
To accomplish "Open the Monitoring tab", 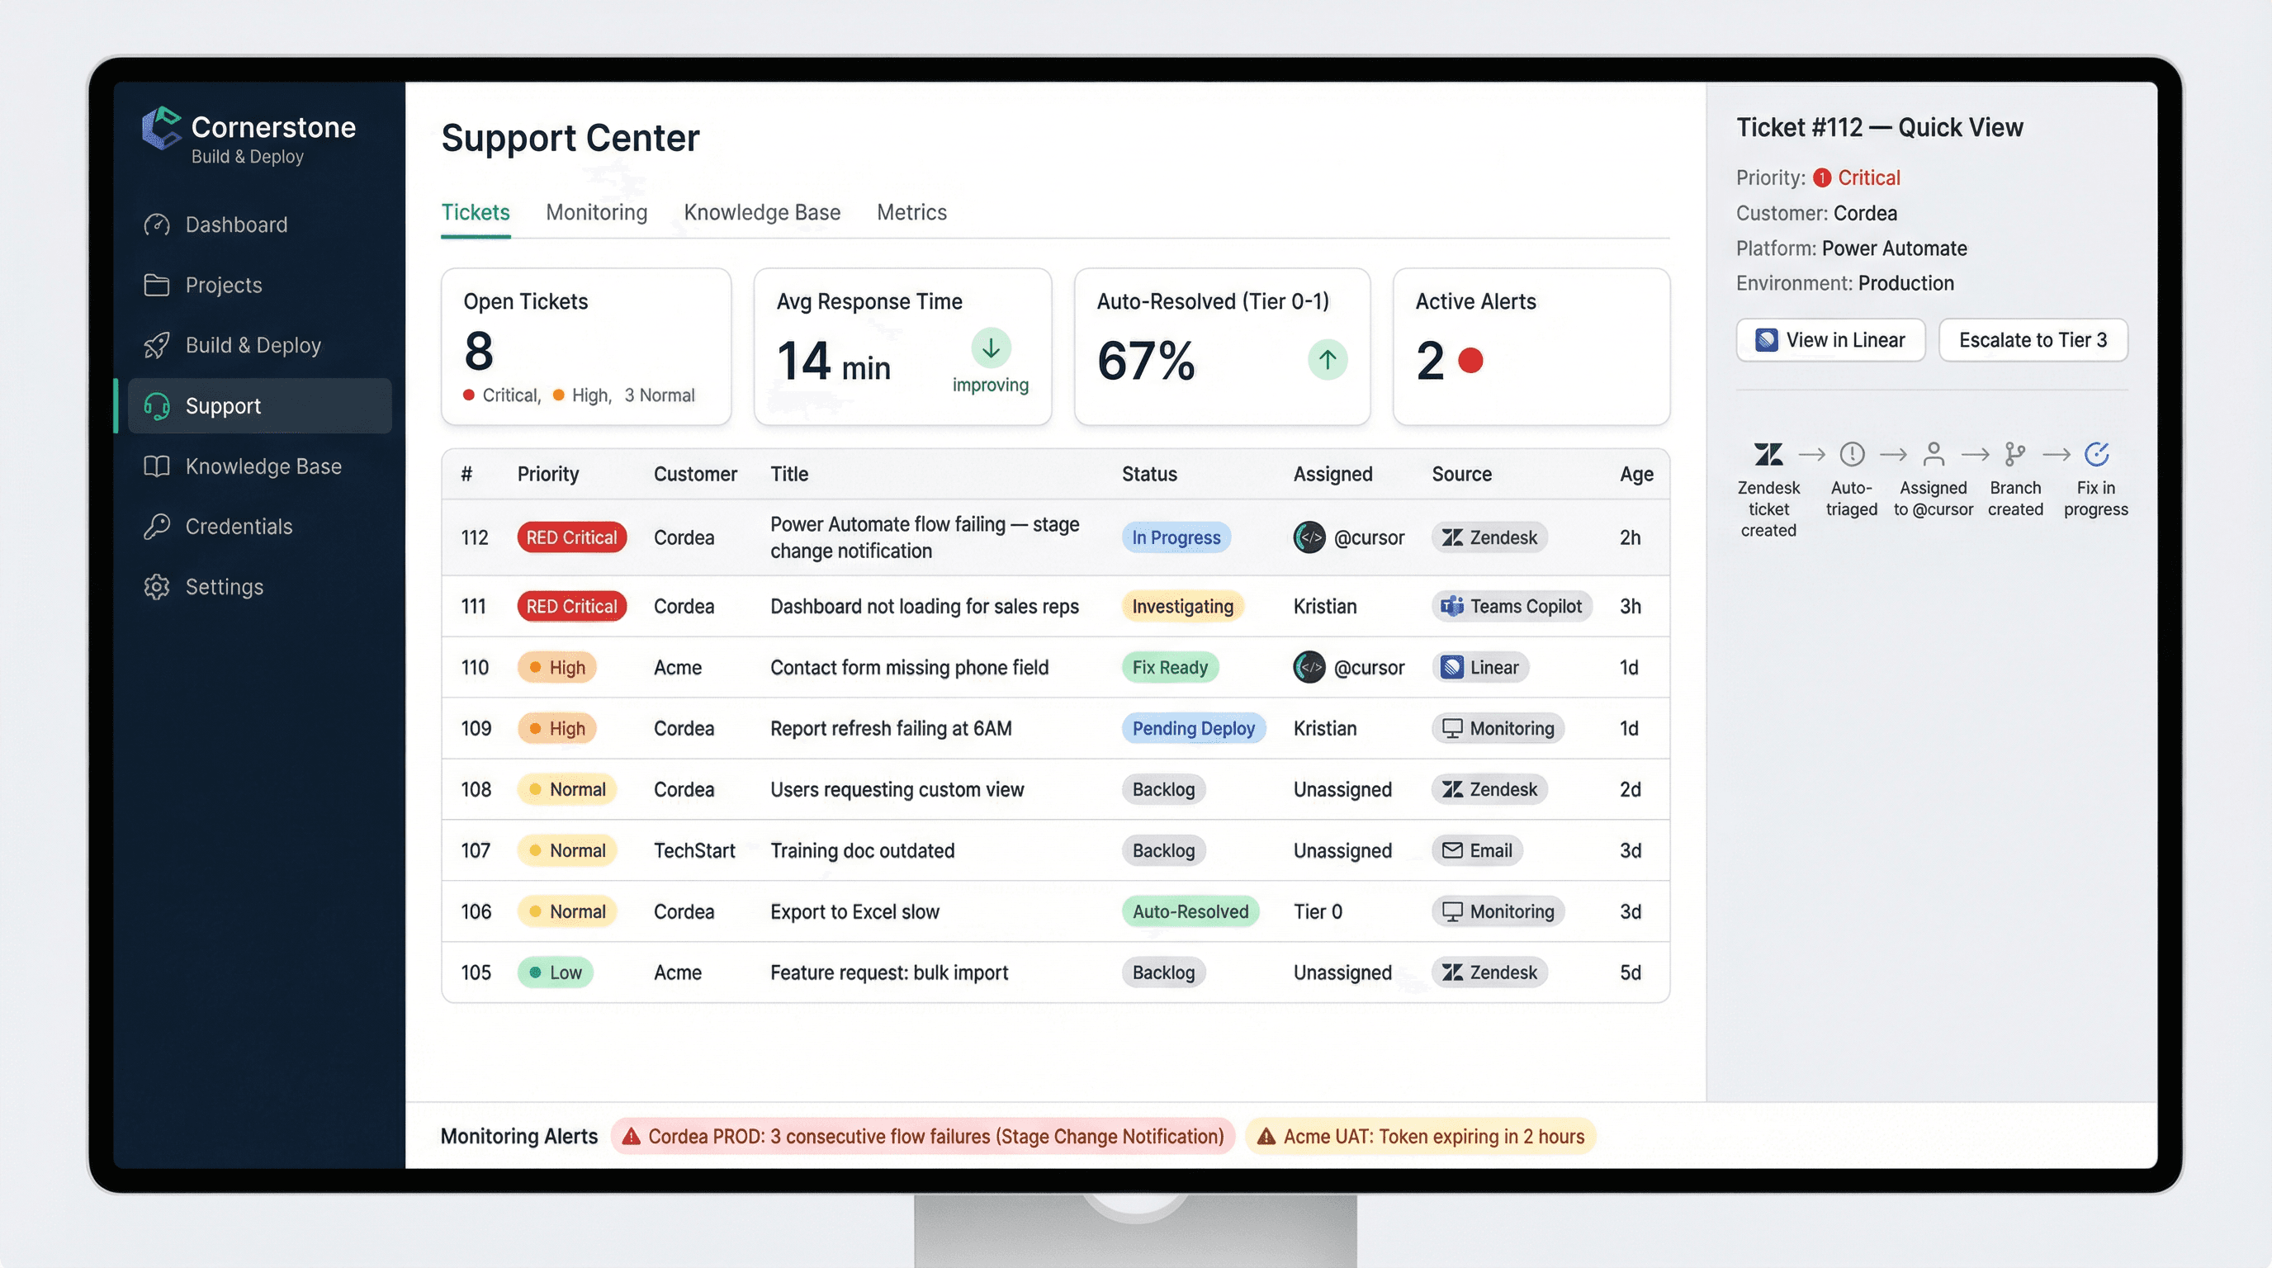I will [x=596, y=211].
